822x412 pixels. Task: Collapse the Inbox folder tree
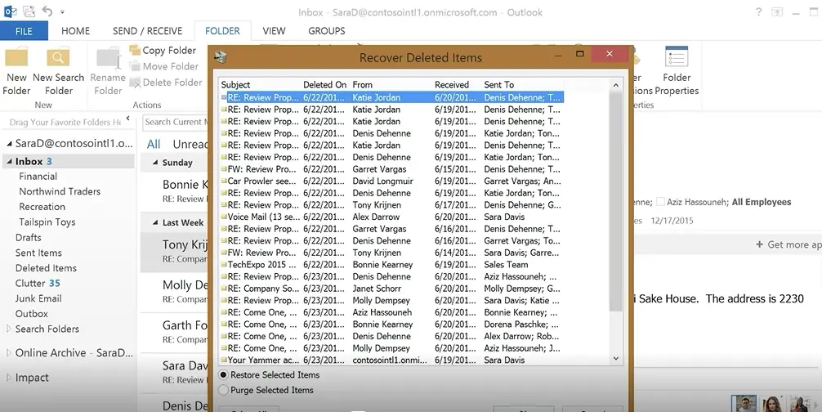[10, 161]
